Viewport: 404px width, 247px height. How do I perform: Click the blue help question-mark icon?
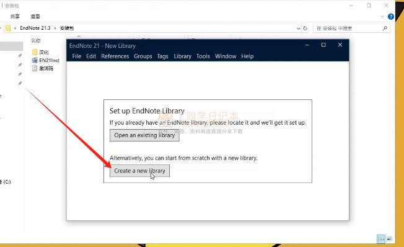[391, 17]
